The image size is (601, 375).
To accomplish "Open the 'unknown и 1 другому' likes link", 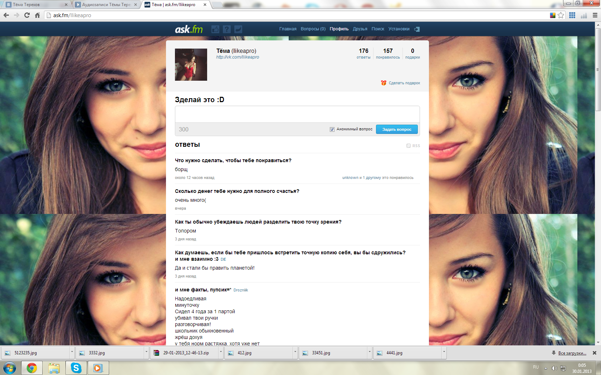I will (378, 177).
